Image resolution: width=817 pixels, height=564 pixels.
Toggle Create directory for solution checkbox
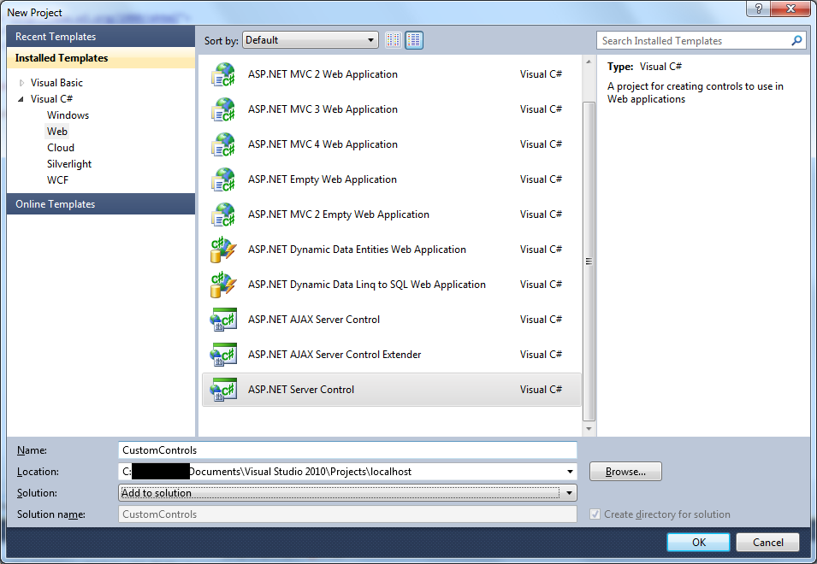point(595,514)
